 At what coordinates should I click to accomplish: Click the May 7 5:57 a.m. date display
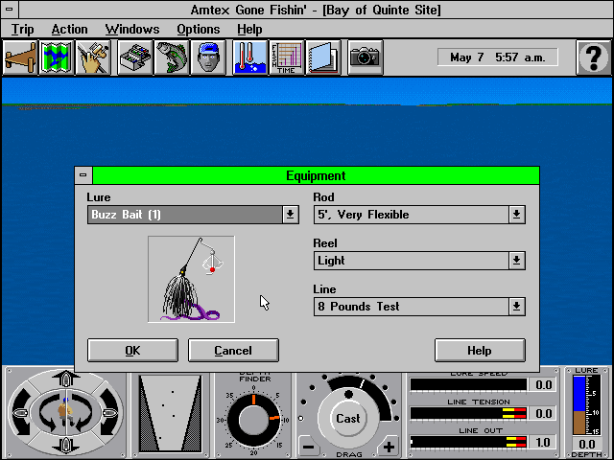click(498, 57)
